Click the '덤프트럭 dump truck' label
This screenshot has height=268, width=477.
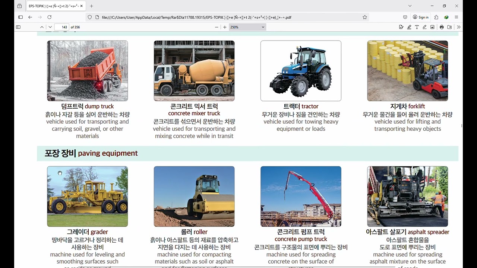(88, 106)
